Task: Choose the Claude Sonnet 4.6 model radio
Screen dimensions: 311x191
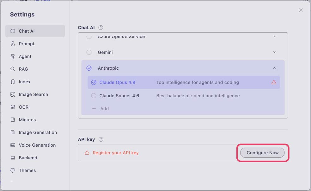Action: (x=94, y=96)
